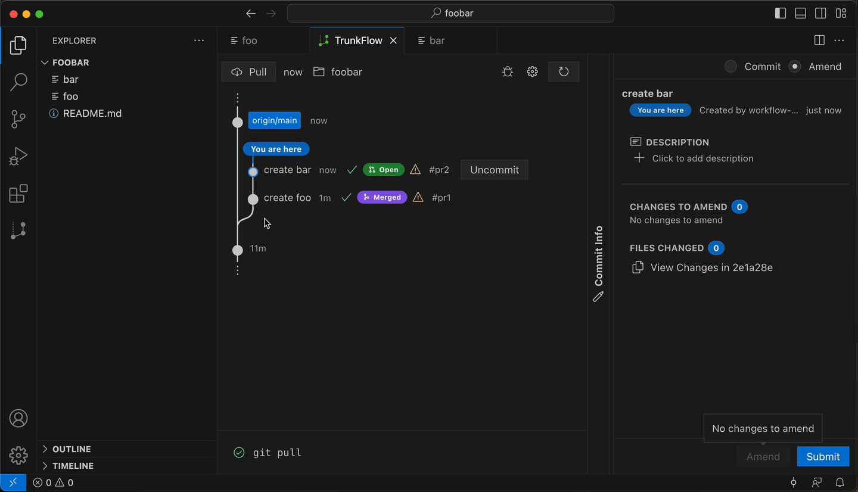Uncommit the create bar commit
Image resolution: width=858 pixels, height=492 pixels.
tap(494, 170)
